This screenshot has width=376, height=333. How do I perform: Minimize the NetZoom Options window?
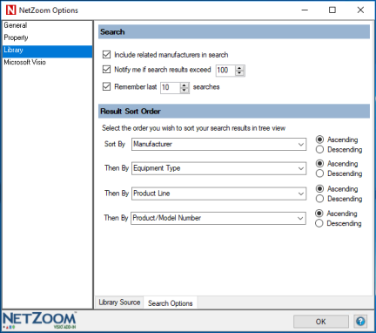pyautogui.click(x=305, y=10)
